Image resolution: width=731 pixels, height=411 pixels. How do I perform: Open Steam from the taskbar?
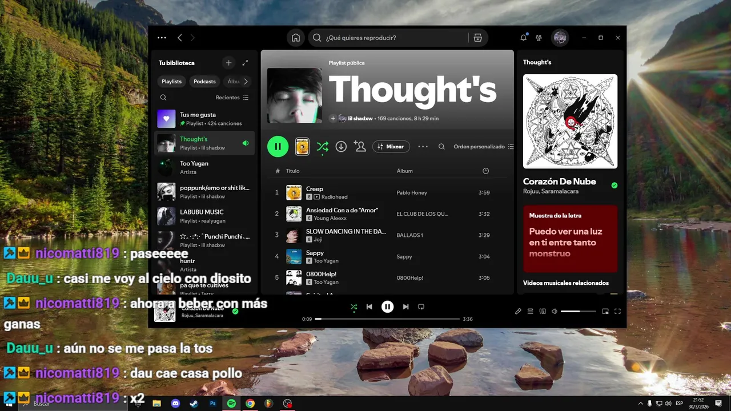[x=194, y=403]
